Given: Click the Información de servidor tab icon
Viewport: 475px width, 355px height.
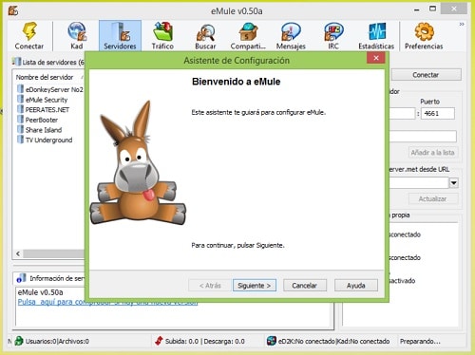Looking at the screenshot, I should (x=21, y=278).
